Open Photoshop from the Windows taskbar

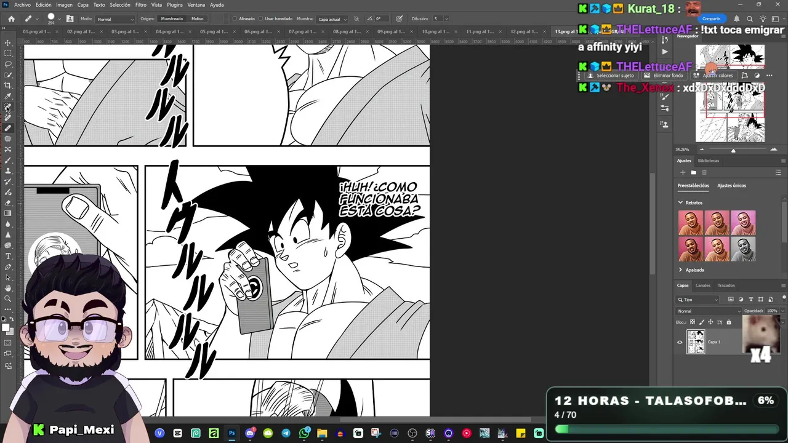231,433
